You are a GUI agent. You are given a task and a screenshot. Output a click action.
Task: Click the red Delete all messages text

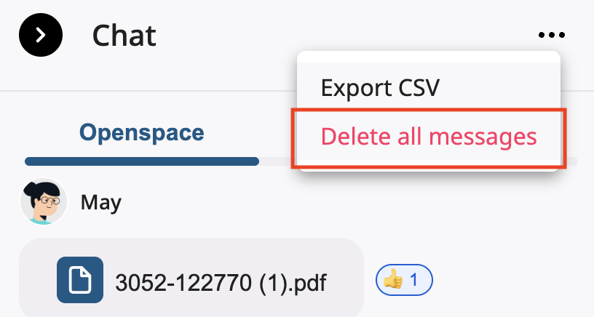(x=428, y=137)
